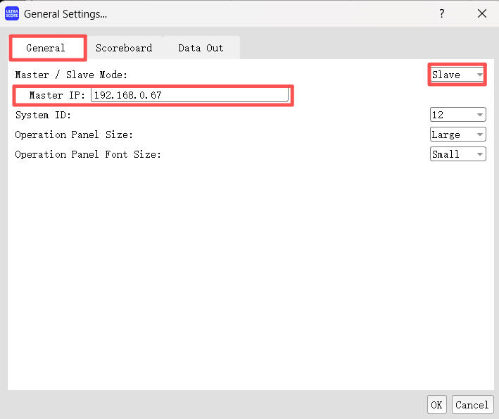Click the "Master / Slave Mode:" label
Screen dimensions: 499x419
(x=70, y=75)
